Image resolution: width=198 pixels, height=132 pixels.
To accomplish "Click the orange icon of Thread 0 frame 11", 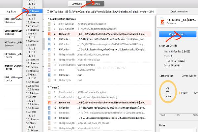I will tap(49, 103).
